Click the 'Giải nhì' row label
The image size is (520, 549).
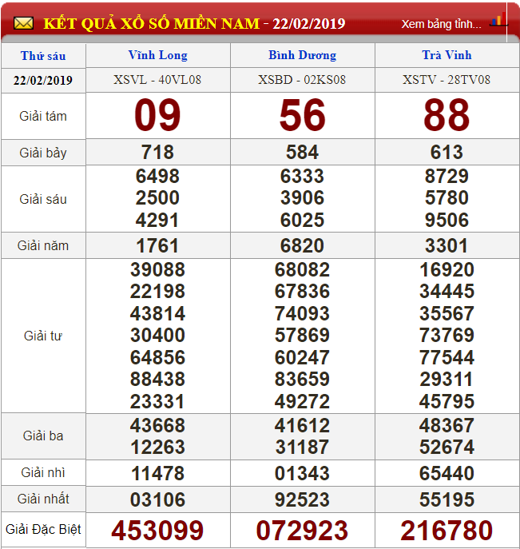click(x=43, y=472)
